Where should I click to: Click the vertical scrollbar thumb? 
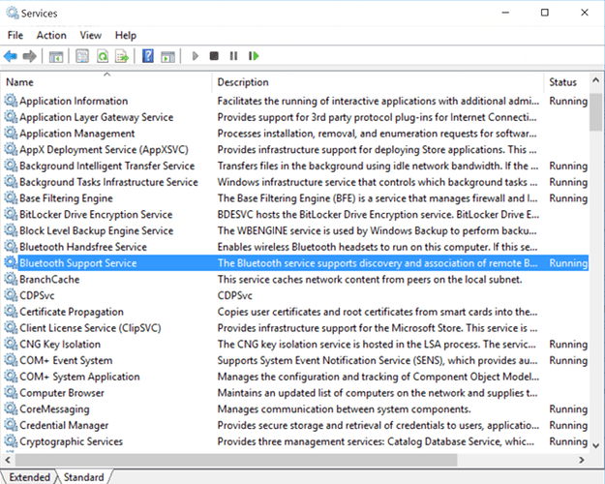click(x=595, y=112)
